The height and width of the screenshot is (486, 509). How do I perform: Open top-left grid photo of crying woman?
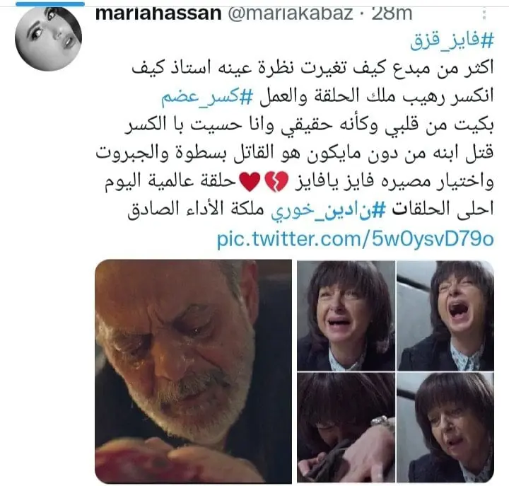346,316
